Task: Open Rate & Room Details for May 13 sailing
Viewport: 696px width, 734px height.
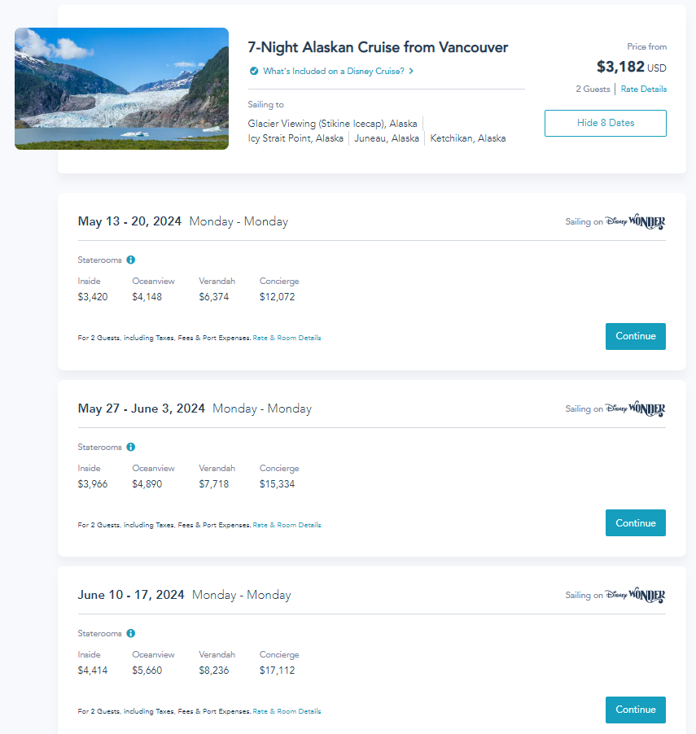Action: (x=287, y=338)
